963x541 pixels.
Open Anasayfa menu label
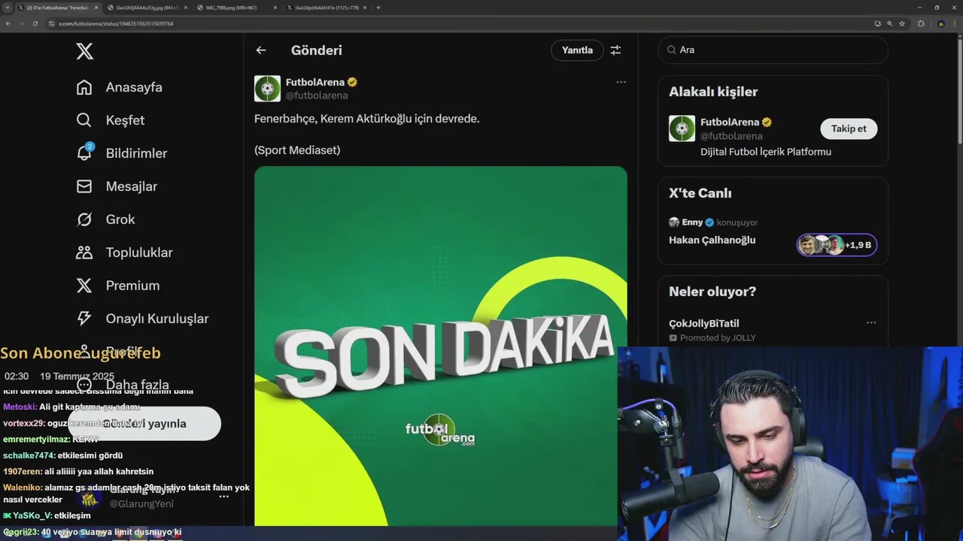134,87
